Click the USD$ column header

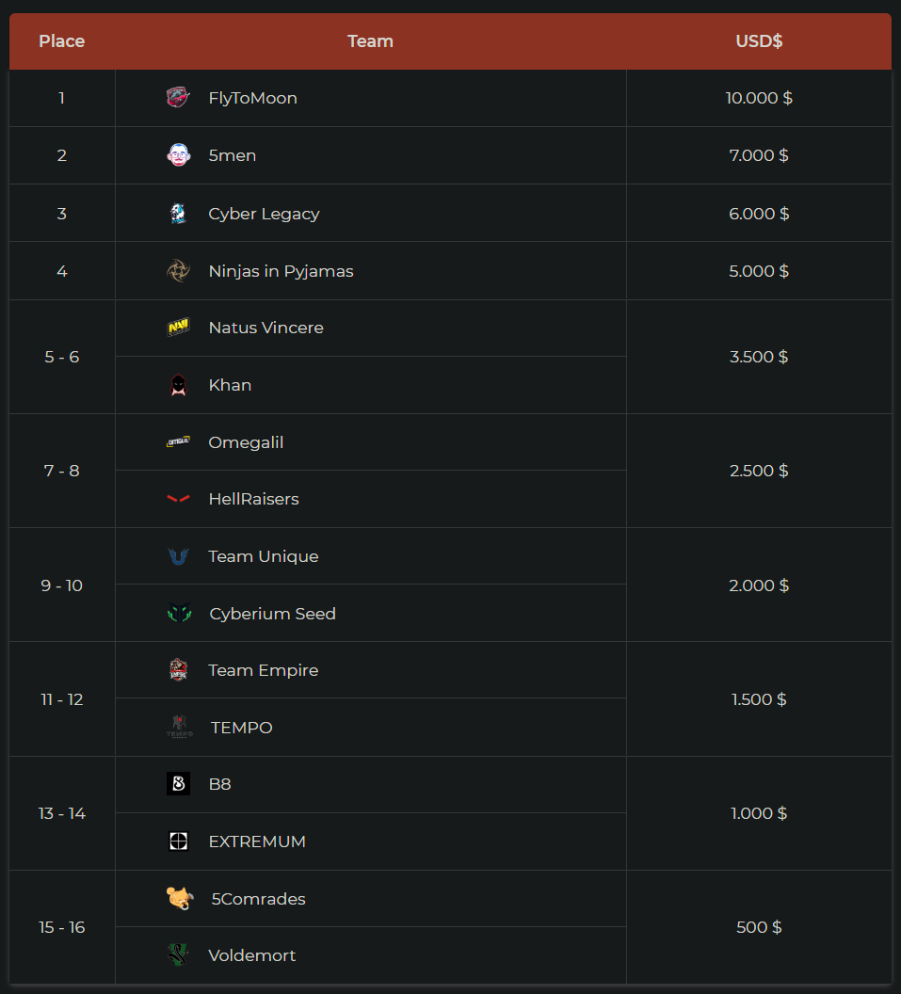pos(759,41)
